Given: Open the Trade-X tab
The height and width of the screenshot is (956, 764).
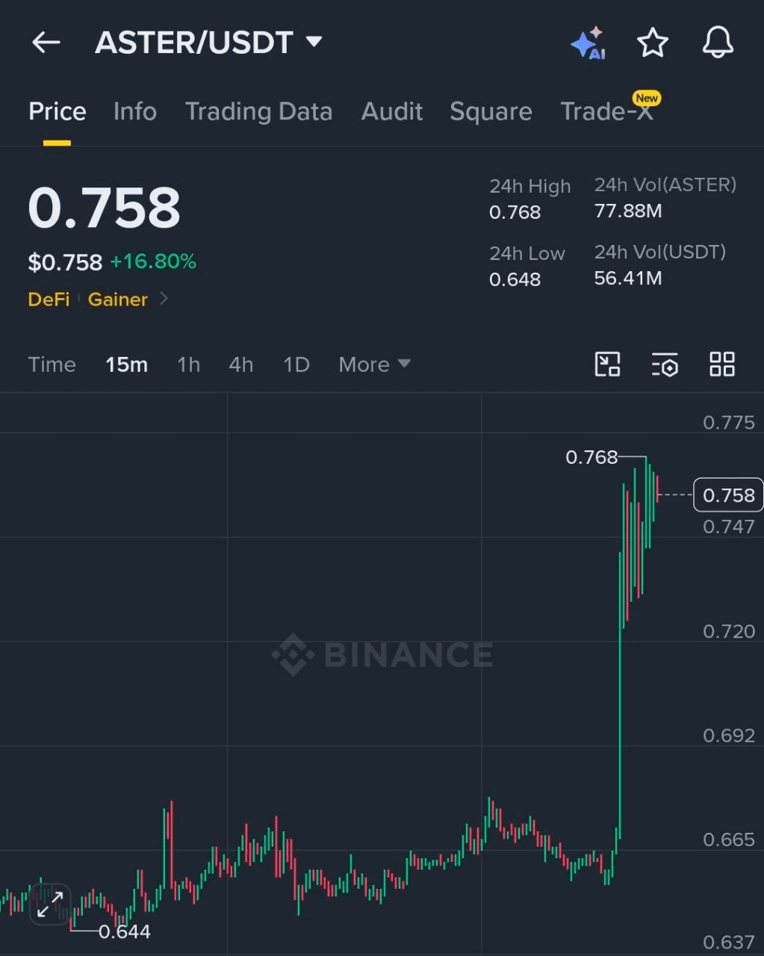Looking at the screenshot, I should 607,112.
